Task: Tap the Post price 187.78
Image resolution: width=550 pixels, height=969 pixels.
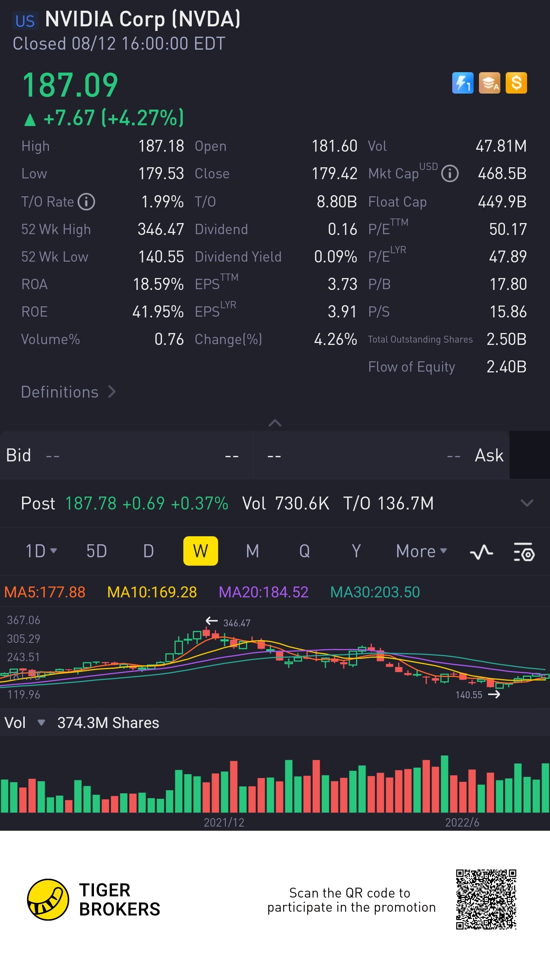Action: pyautogui.click(x=91, y=503)
